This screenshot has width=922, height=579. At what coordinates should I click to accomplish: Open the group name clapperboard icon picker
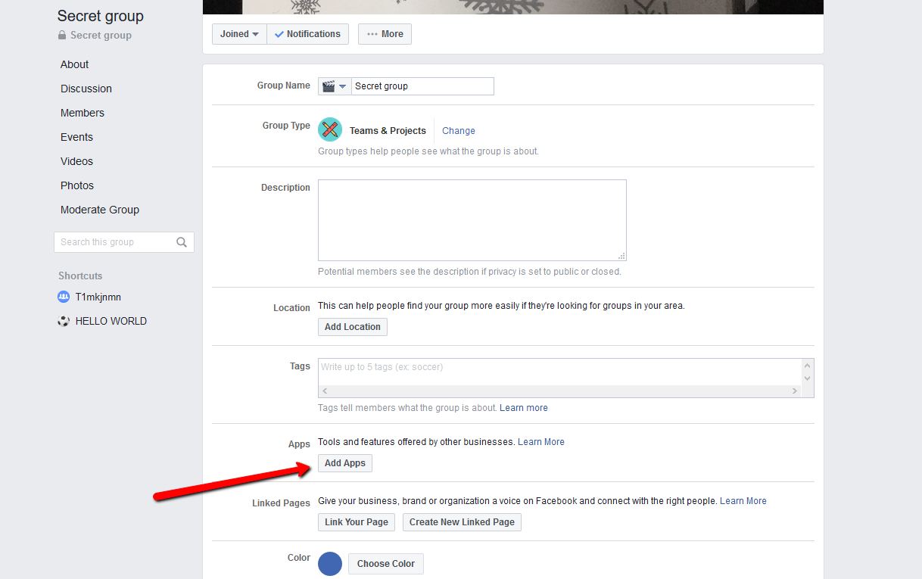coord(335,86)
